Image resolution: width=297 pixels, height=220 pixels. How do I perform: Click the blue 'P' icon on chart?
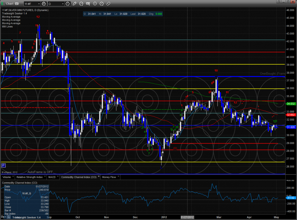coord(3,165)
